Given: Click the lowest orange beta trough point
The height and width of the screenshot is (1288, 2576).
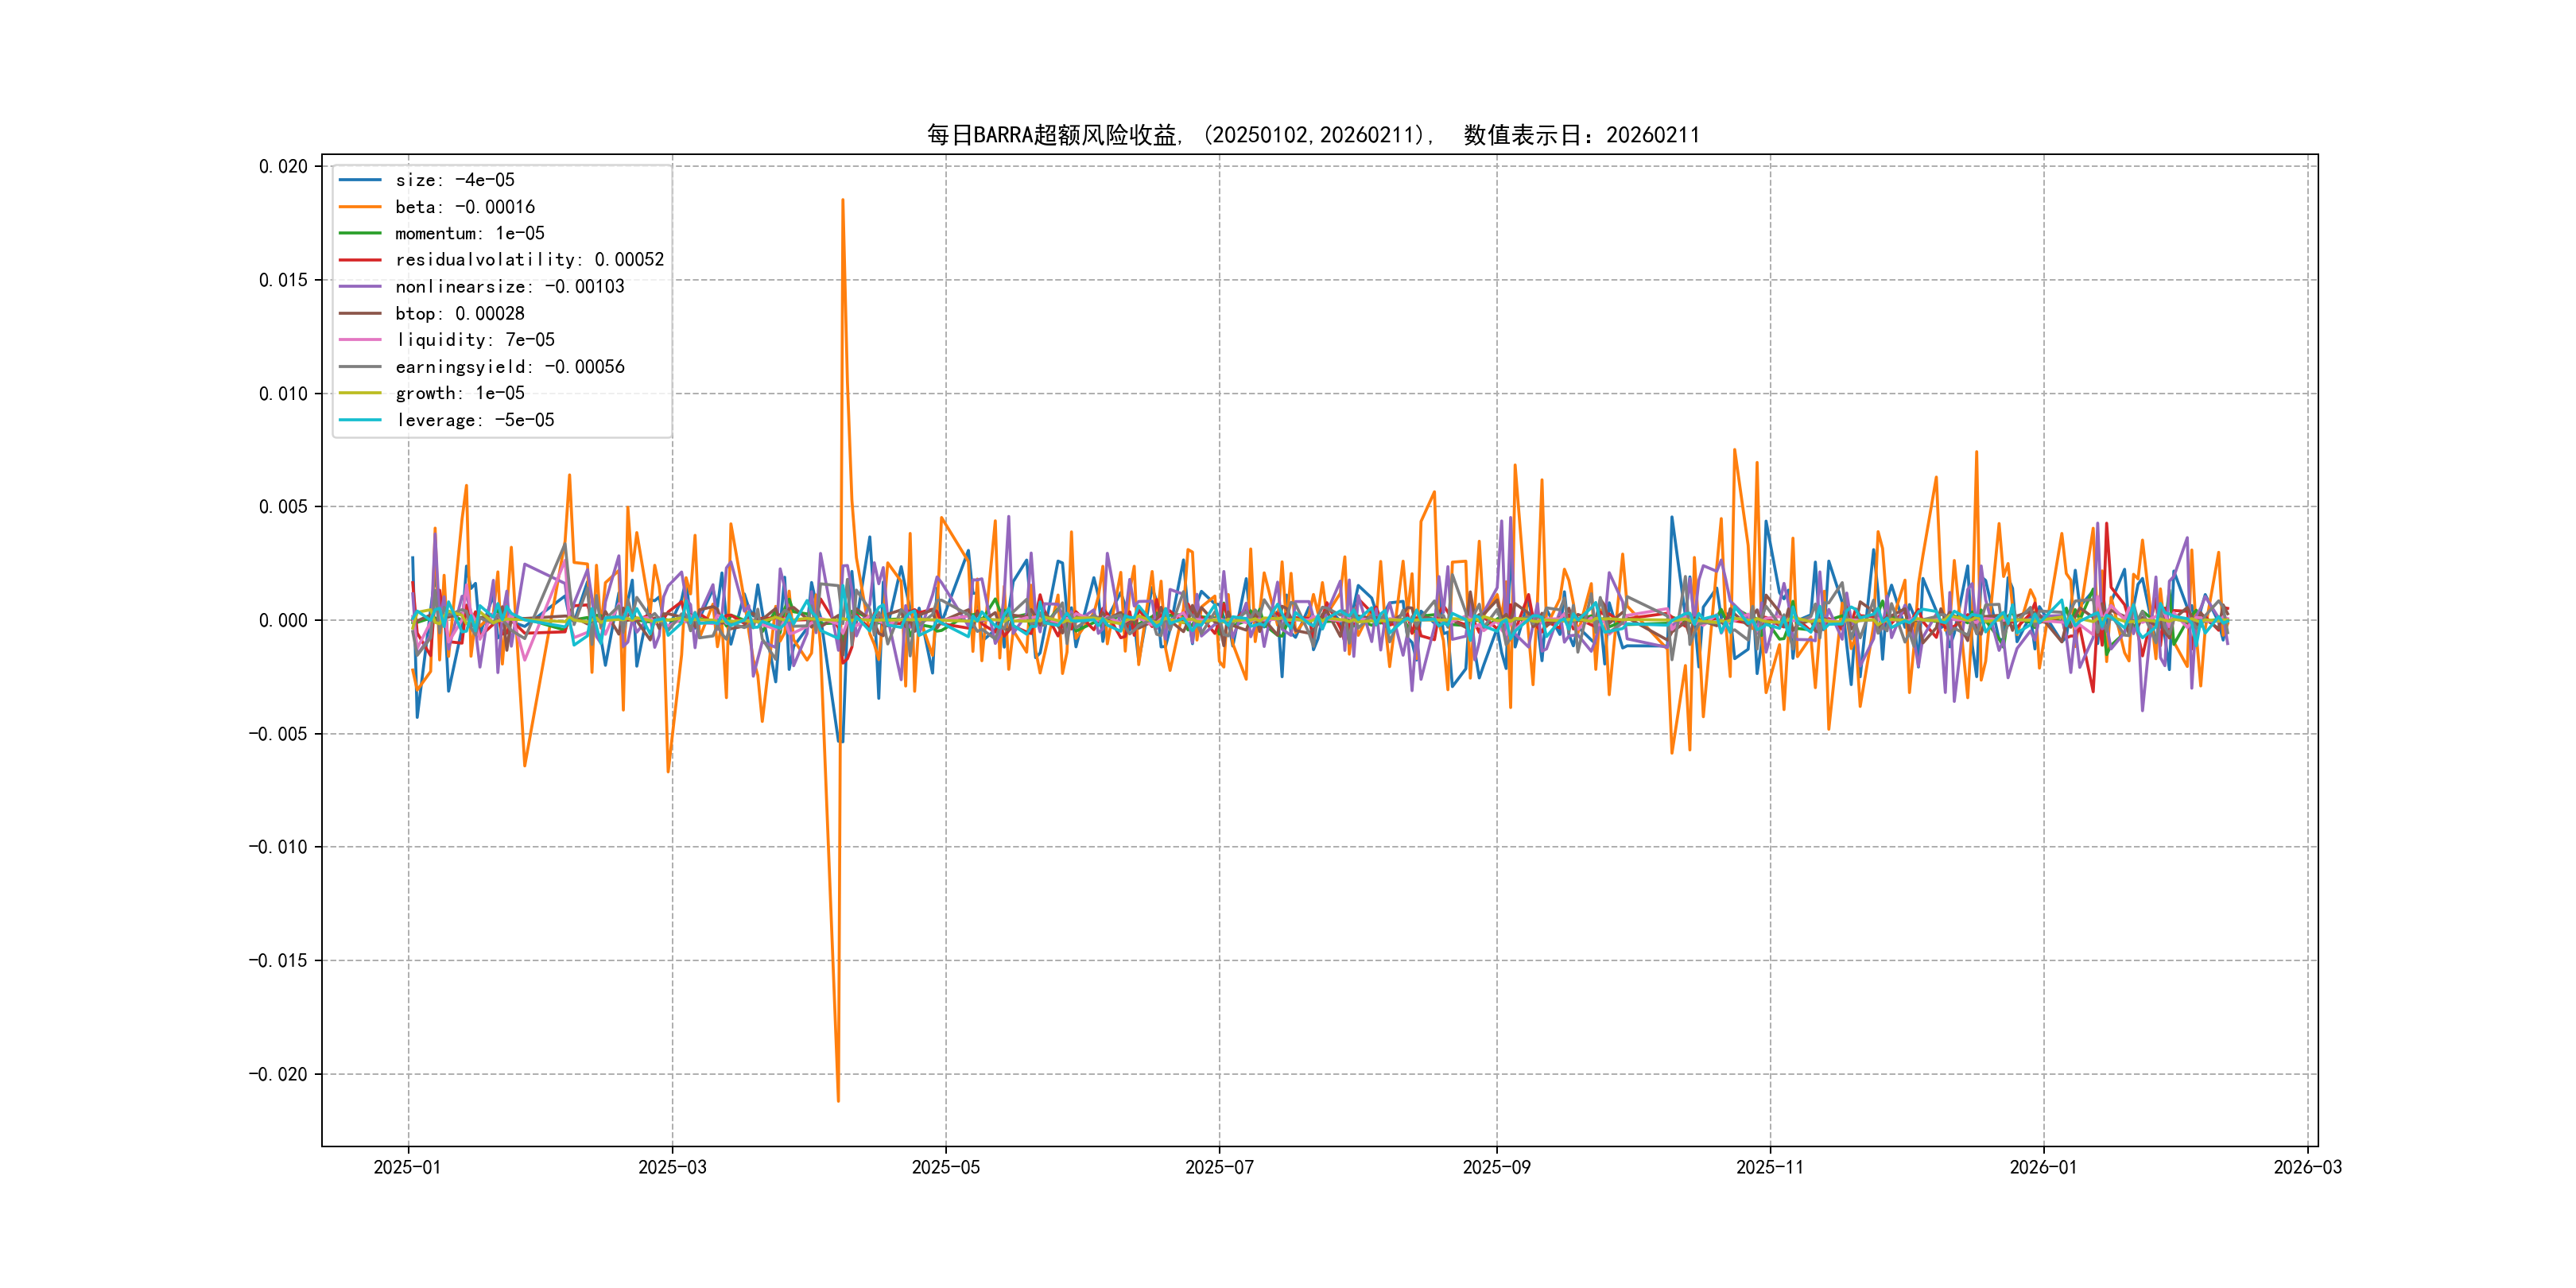Looking at the screenshot, I should coord(838,1101).
